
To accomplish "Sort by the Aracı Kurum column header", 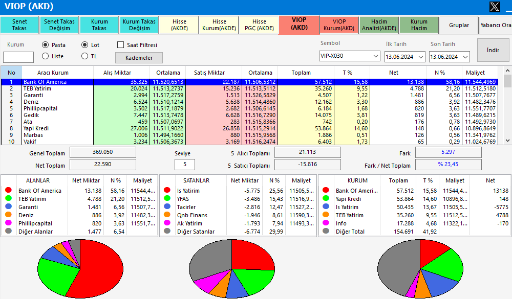I will pos(57,73).
